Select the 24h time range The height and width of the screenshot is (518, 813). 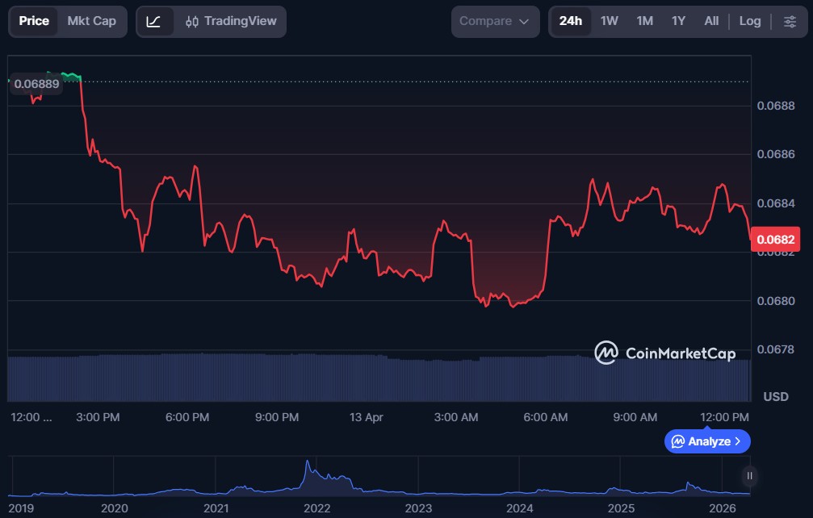pos(570,21)
